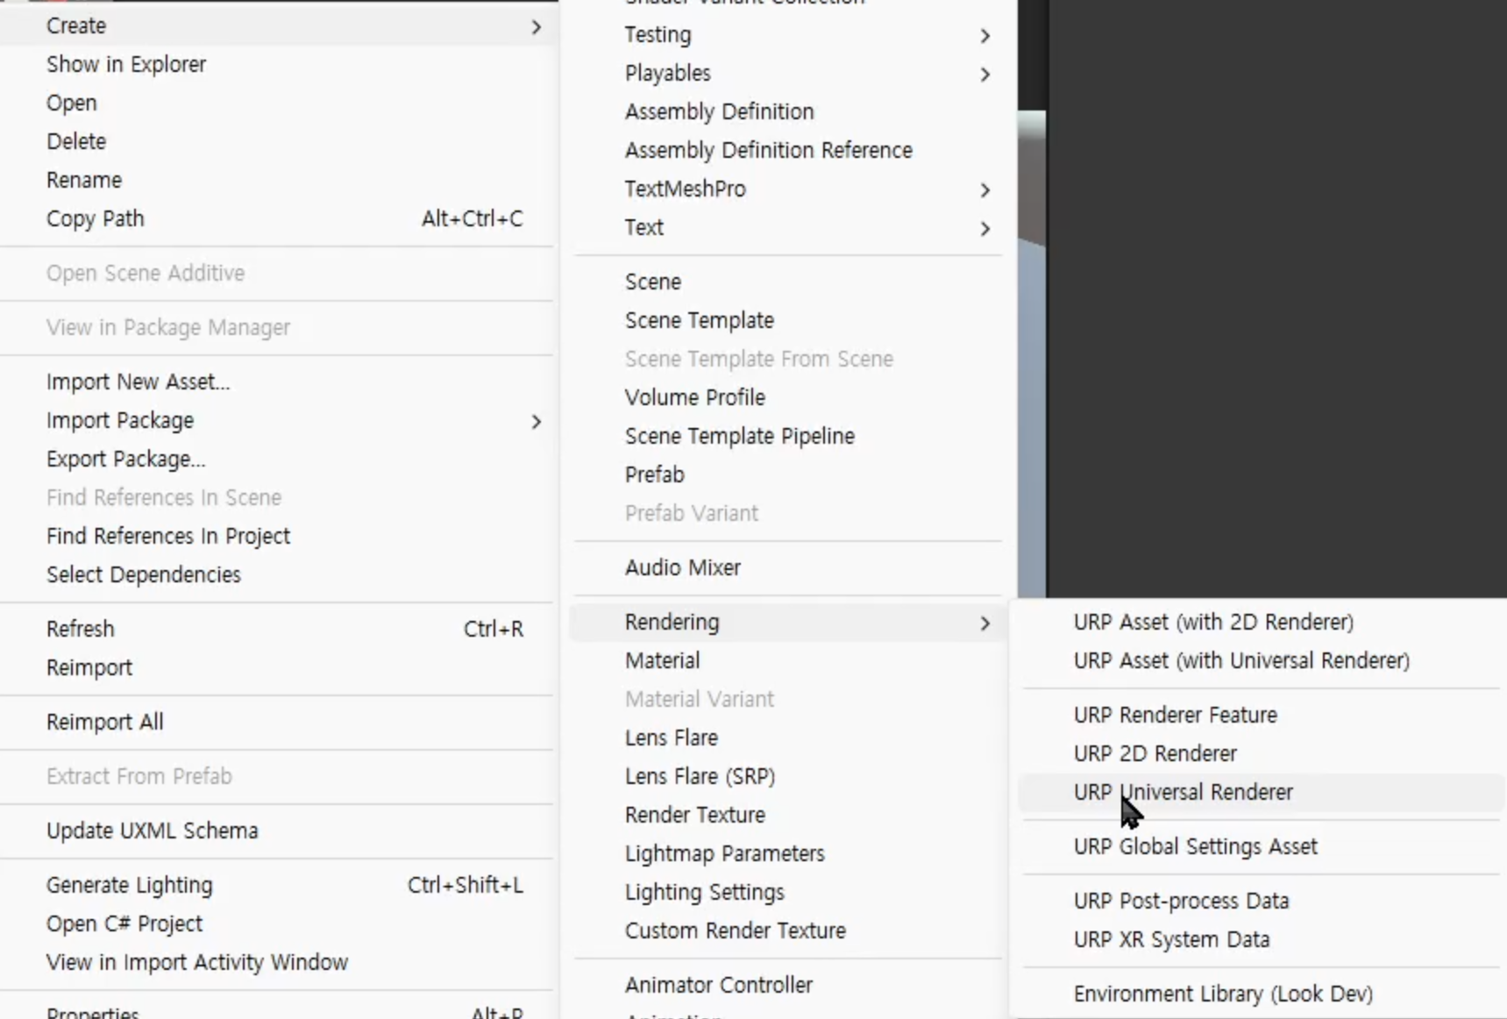1507x1019 pixels.
Task: Open the Create submenu
Action: 279,26
